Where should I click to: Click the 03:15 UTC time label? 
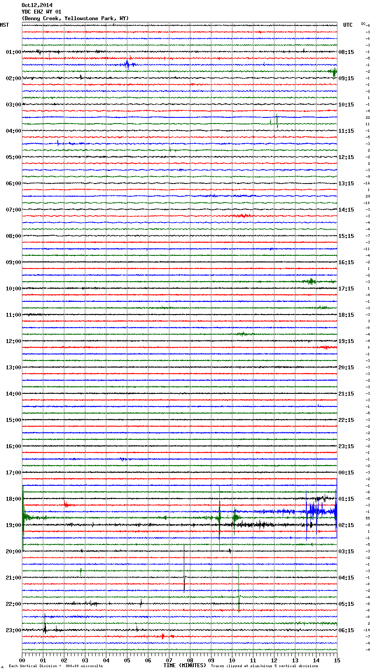(x=346, y=552)
